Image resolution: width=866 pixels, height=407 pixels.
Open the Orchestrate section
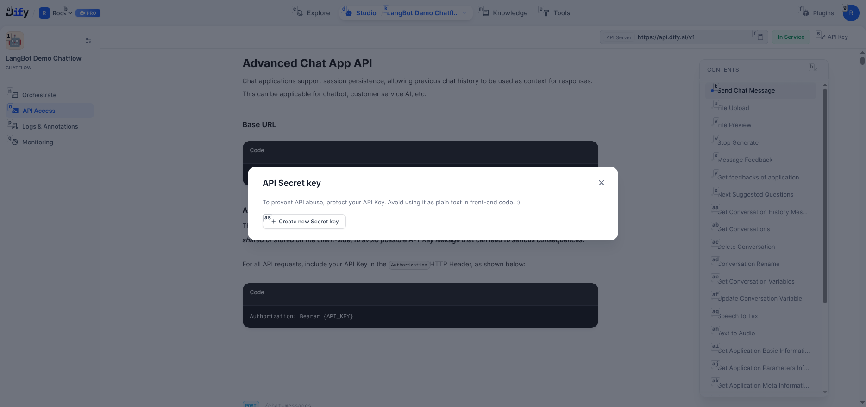point(39,95)
